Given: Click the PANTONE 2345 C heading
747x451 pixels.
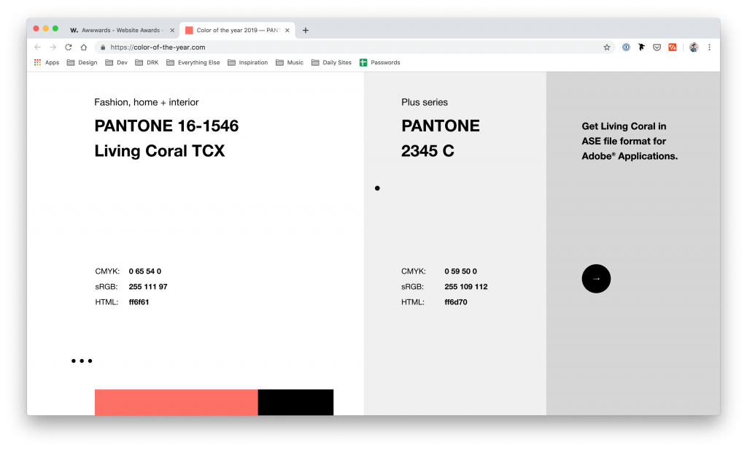Looking at the screenshot, I should point(440,138).
